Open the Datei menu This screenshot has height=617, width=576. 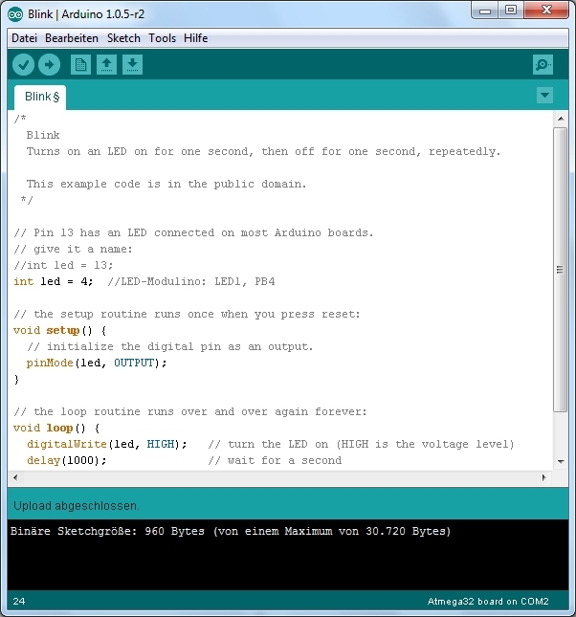[24, 38]
